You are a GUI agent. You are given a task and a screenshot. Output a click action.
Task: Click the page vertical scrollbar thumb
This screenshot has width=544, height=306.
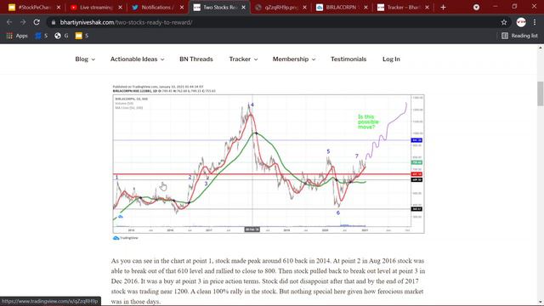click(x=541, y=93)
